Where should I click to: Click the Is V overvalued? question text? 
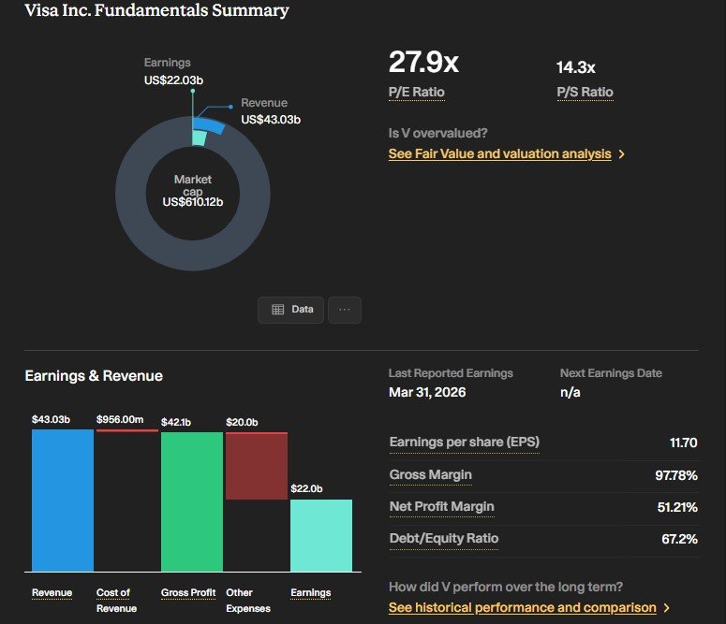tap(437, 133)
